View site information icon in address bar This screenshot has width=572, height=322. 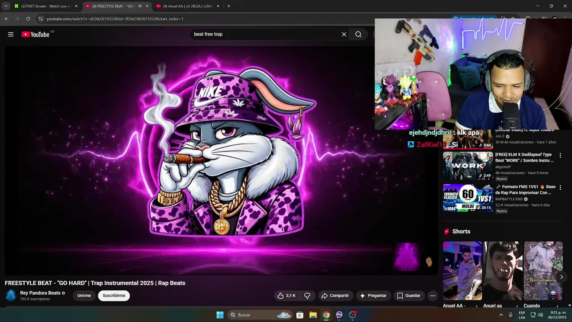click(41, 19)
